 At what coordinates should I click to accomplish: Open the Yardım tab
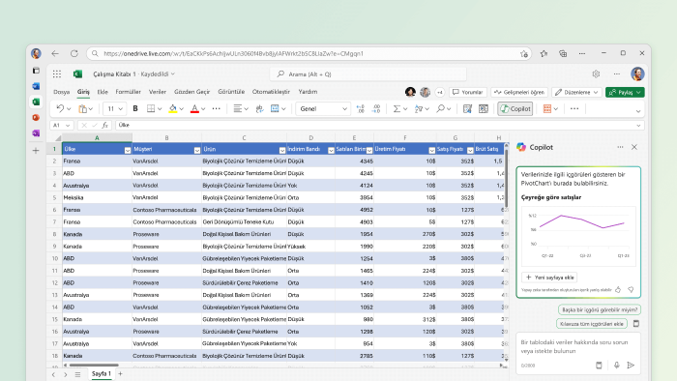(x=308, y=92)
